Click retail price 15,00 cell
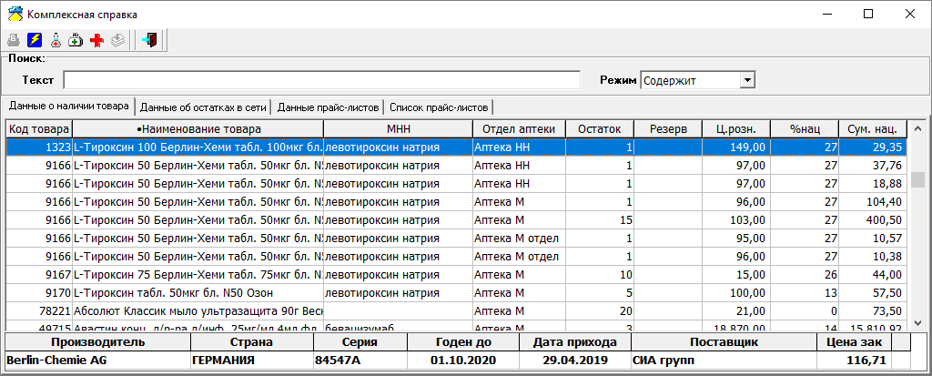932x376 pixels. coord(735,275)
